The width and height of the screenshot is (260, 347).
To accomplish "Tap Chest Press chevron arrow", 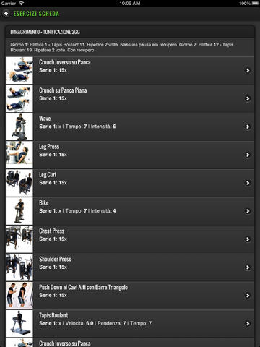I will 248,239.
